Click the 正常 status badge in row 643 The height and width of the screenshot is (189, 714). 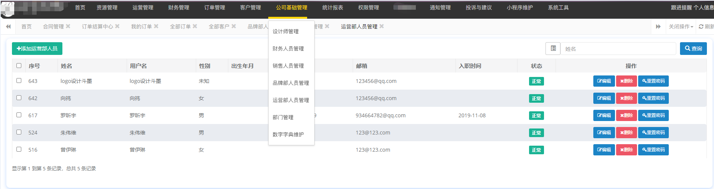pyautogui.click(x=536, y=81)
